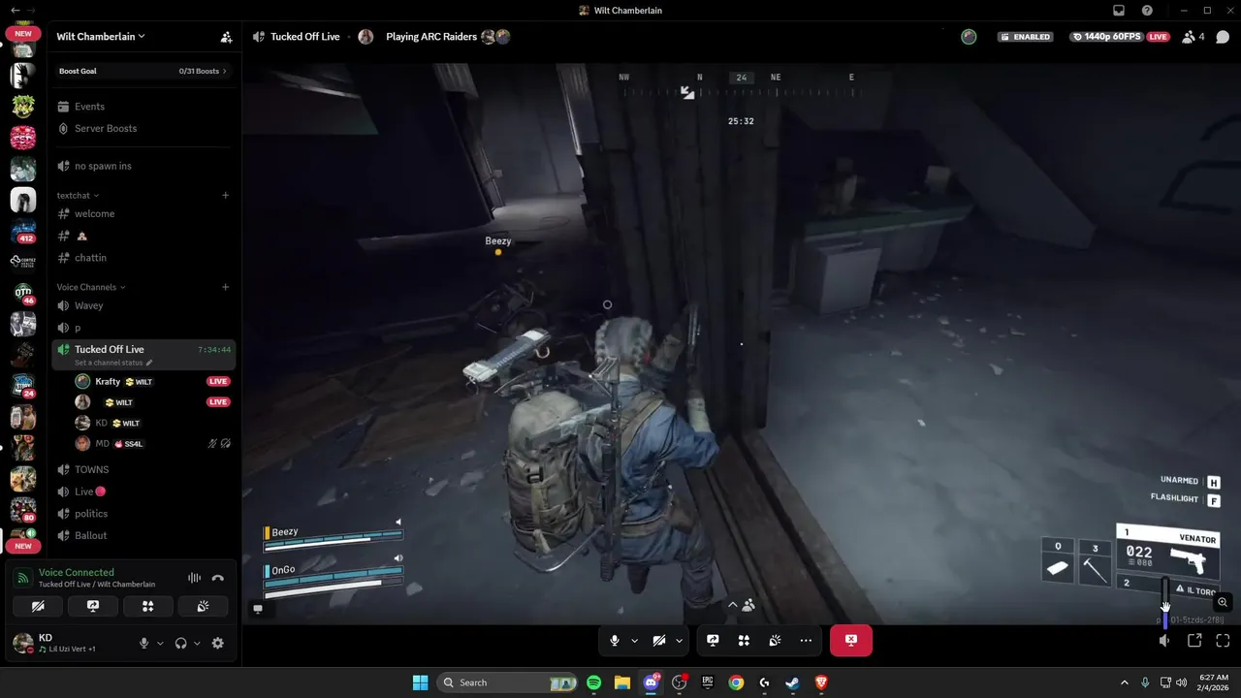The height and width of the screenshot is (698, 1241).
Task: Turn on camera in the voice panel
Action: click(38, 606)
